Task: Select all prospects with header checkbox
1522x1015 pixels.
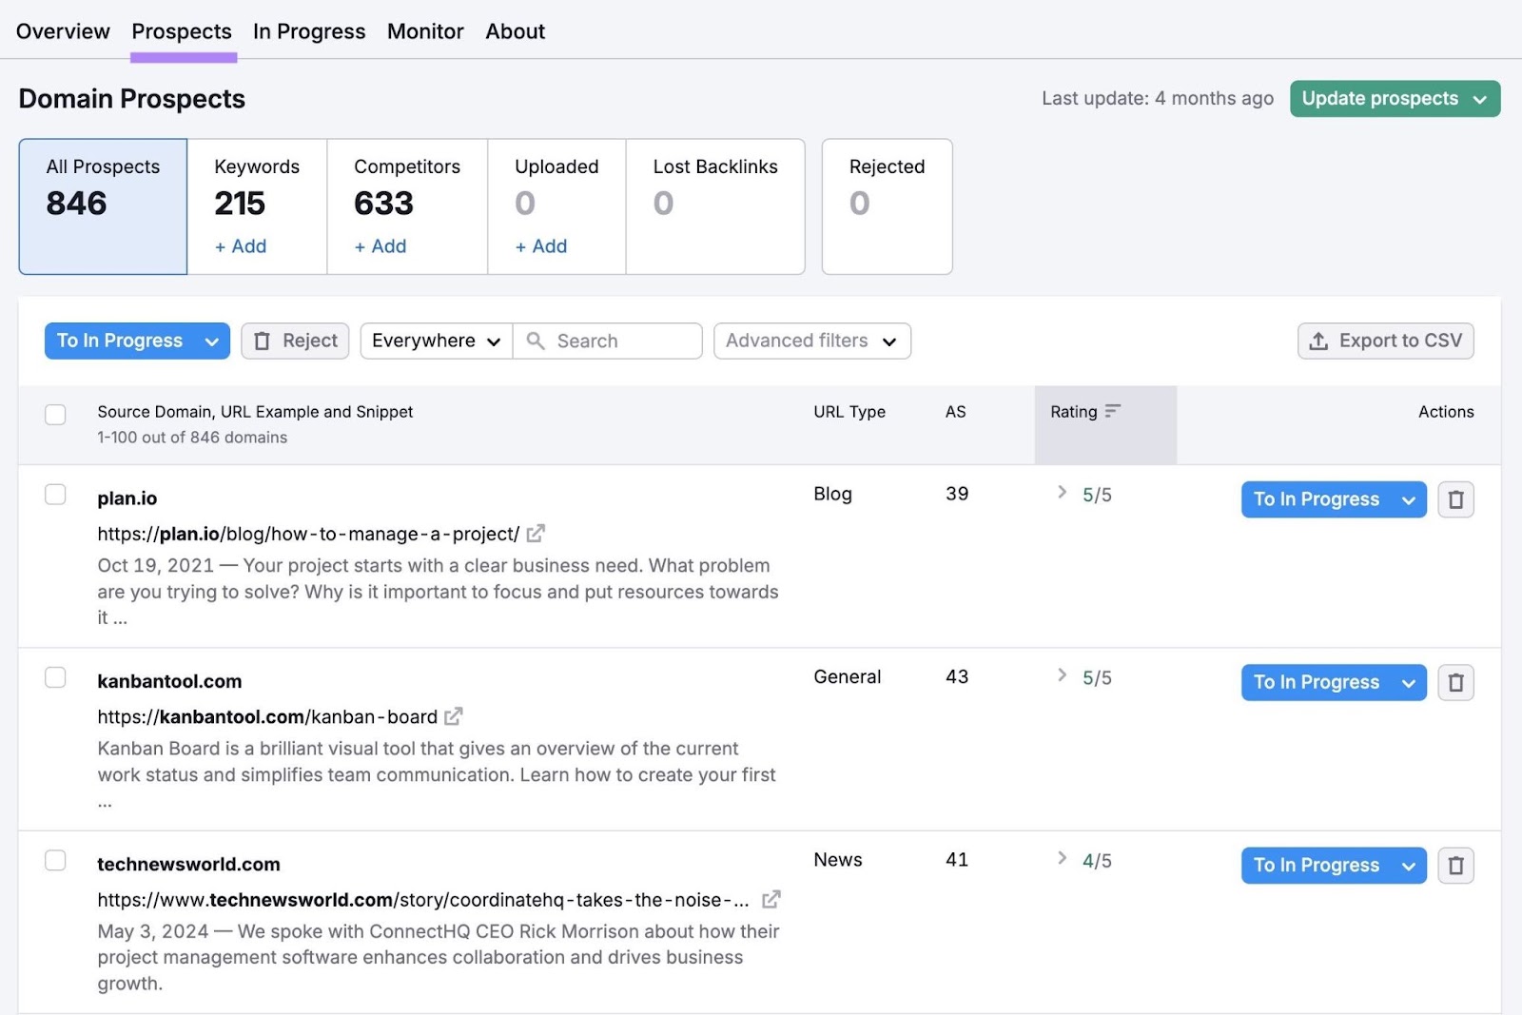Action: coord(55,415)
